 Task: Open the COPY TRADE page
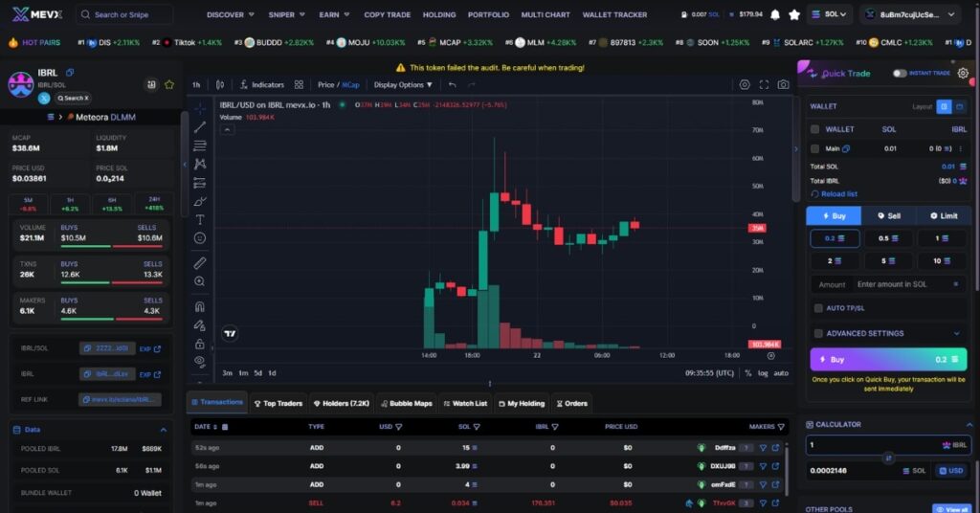388,14
